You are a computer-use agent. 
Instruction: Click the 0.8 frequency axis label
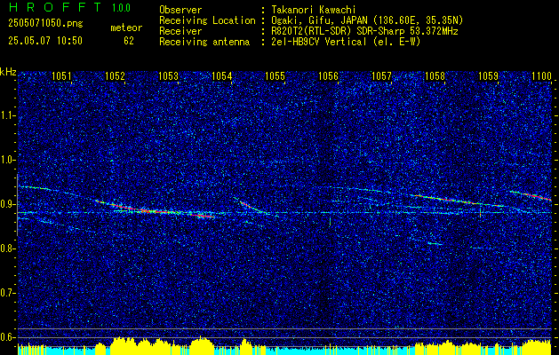(8, 248)
